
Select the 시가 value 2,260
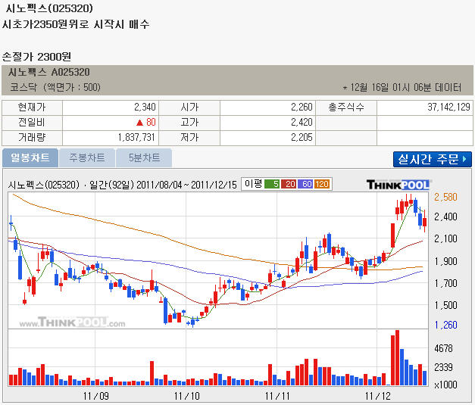click(x=302, y=107)
